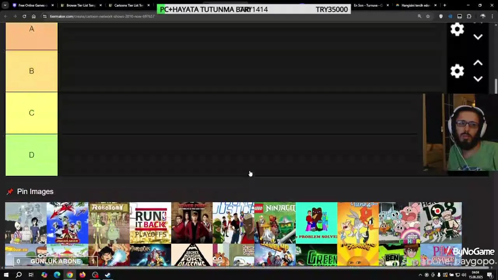Pick the Annoying Orange show image
This screenshot has height=280, width=498.
point(358,255)
